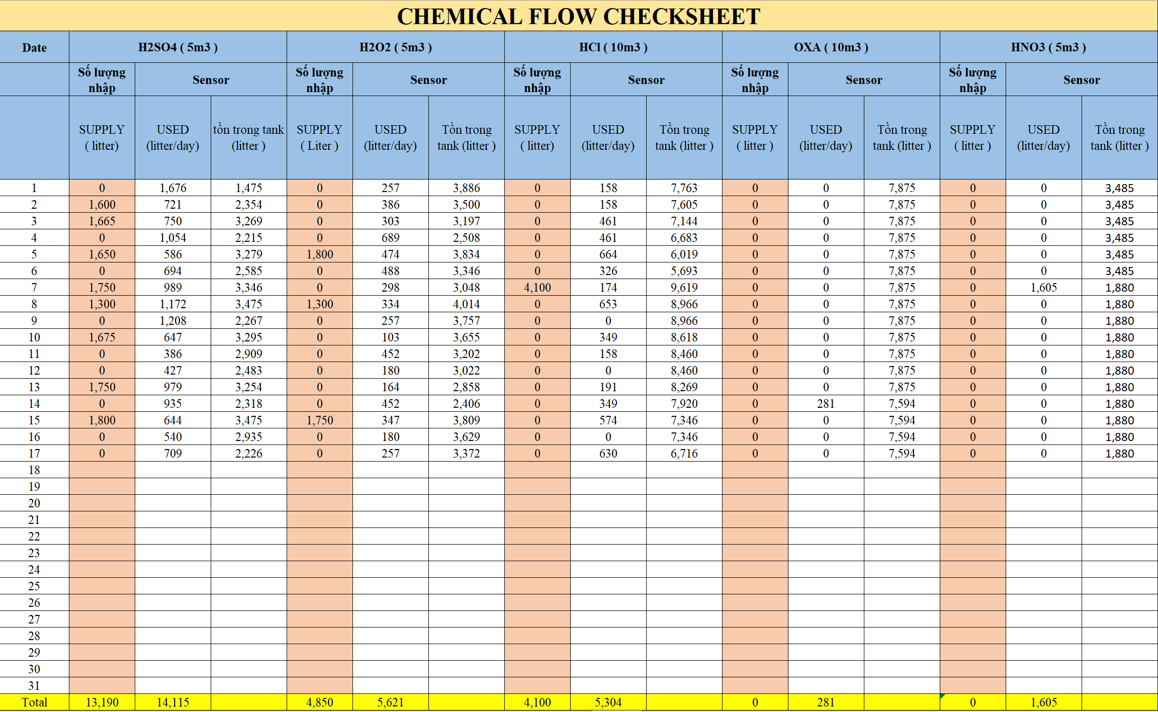1158x712 pixels.
Task: Click H2SO4 tank value 2,226 on day 17
Action: click(x=249, y=454)
